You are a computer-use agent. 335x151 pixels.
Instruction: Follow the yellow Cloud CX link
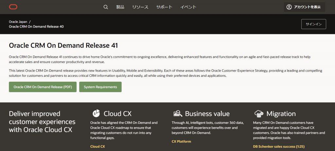coord(97,146)
